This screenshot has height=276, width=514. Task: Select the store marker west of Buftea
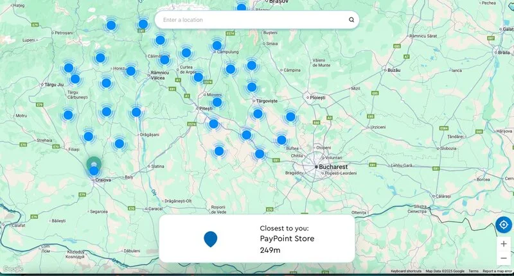click(x=281, y=140)
